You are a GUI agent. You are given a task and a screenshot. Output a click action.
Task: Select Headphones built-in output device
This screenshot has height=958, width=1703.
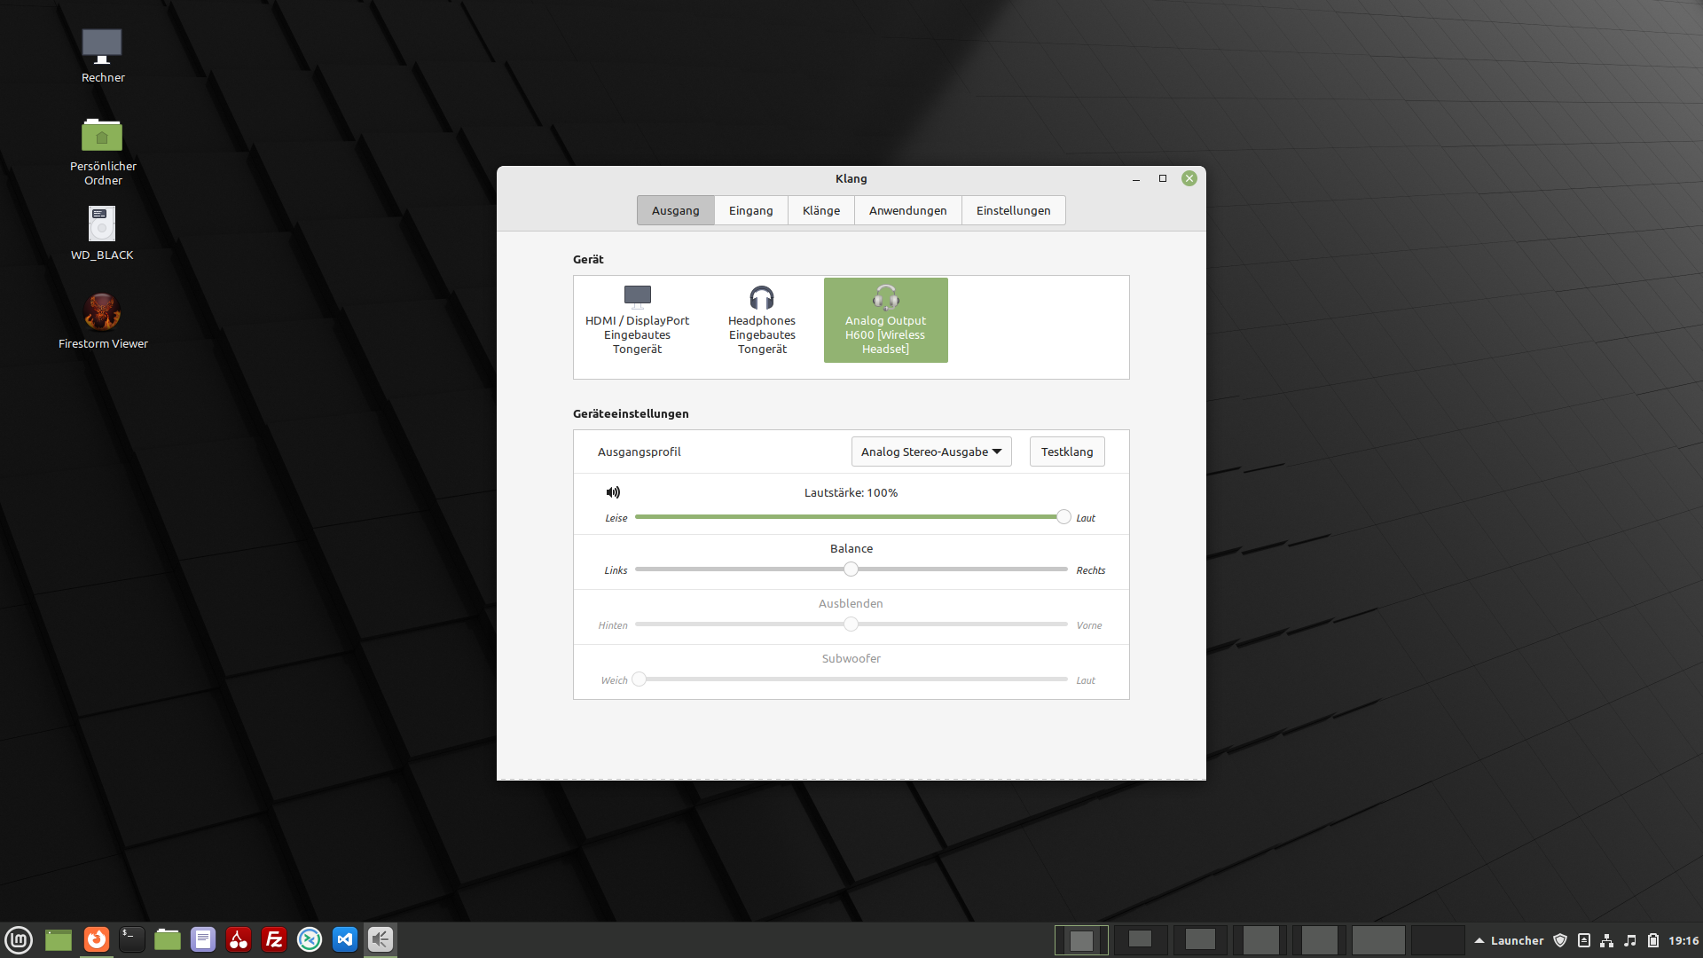point(762,320)
